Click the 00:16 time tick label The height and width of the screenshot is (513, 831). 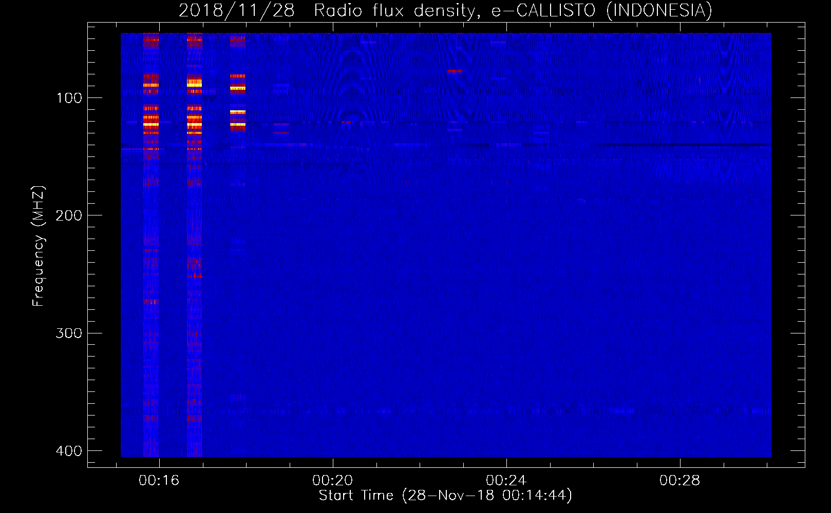coord(159,480)
